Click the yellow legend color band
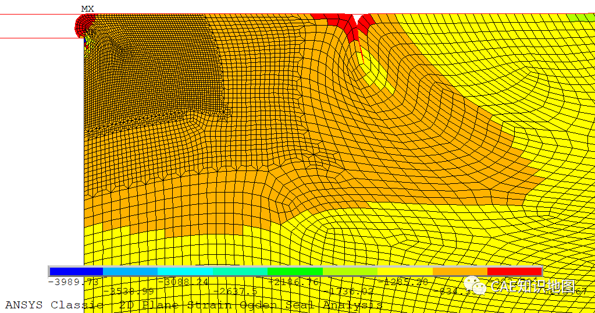The height and width of the screenshot is (313, 595). (405, 271)
